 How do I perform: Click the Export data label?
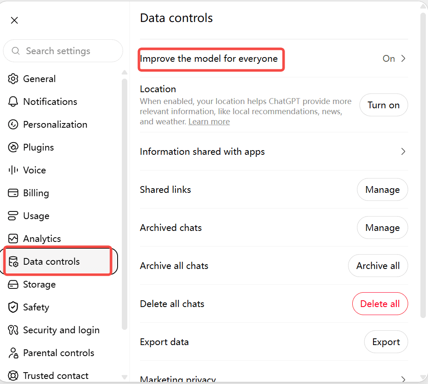(x=165, y=342)
